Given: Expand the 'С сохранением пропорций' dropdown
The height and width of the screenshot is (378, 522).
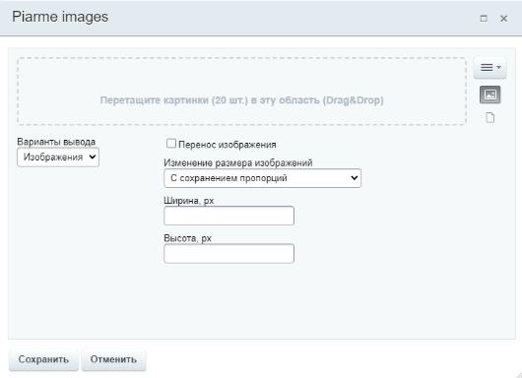Looking at the screenshot, I should coord(262,178).
